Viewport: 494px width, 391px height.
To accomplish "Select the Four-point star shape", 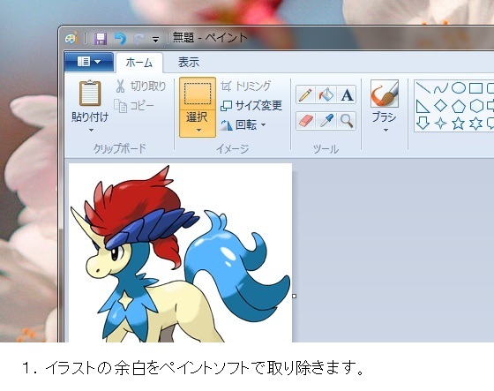I will [440, 124].
